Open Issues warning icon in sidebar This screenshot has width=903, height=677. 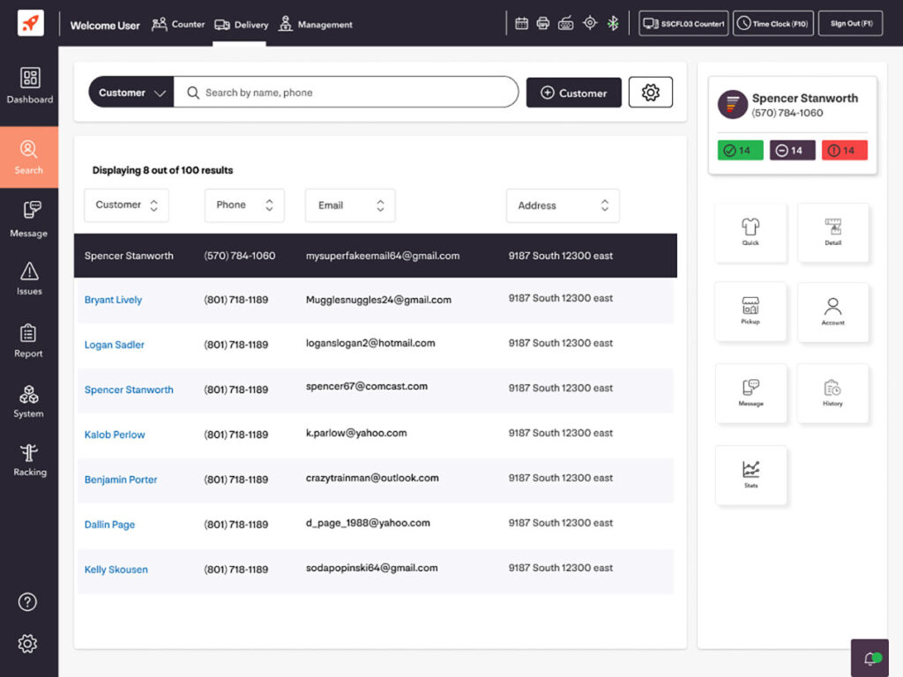coord(29,279)
